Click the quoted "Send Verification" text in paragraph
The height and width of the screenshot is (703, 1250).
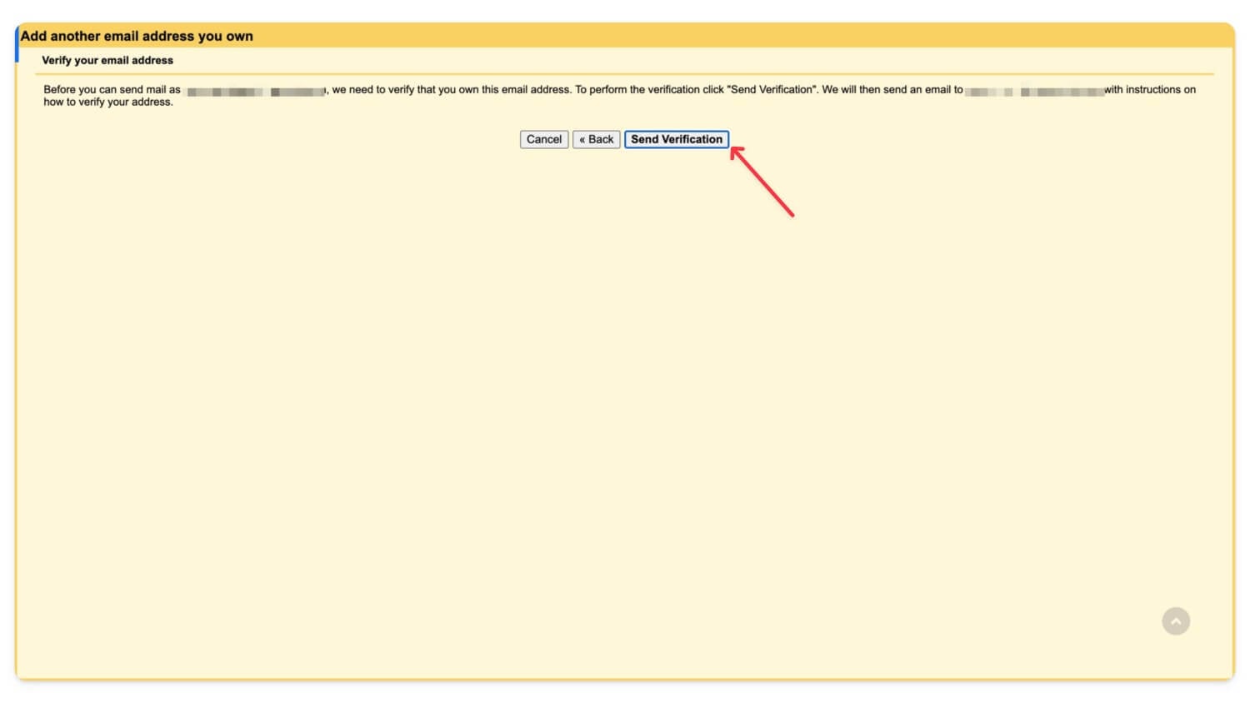click(x=772, y=89)
